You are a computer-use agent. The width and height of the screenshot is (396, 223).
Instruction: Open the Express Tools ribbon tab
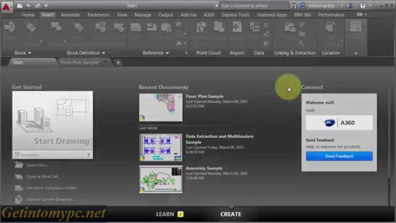point(236,15)
